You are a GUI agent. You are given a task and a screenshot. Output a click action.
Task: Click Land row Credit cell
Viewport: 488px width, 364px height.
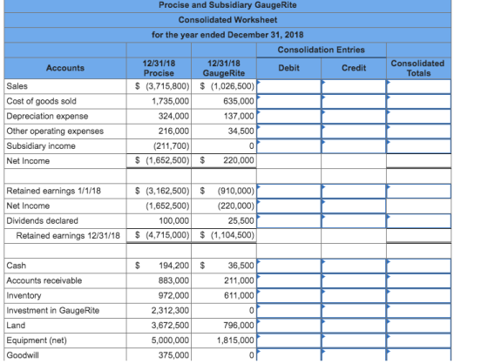coord(354,326)
